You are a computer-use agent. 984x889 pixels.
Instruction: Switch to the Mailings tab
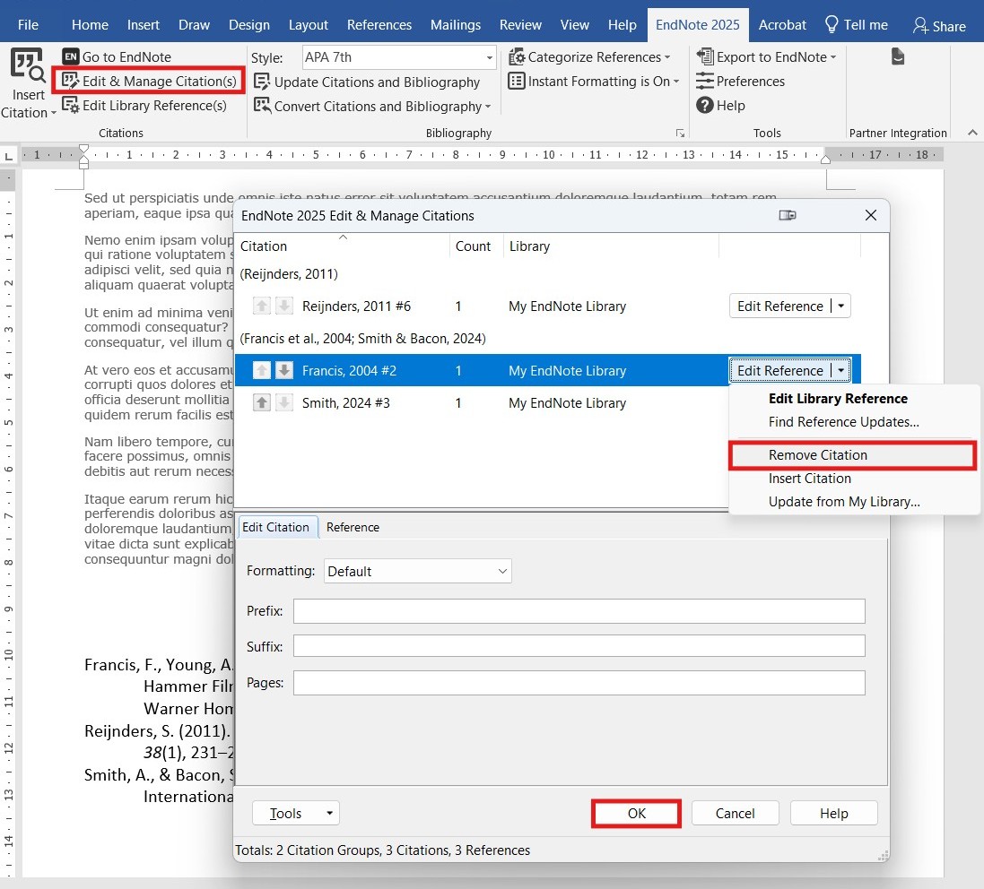click(x=455, y=25)
